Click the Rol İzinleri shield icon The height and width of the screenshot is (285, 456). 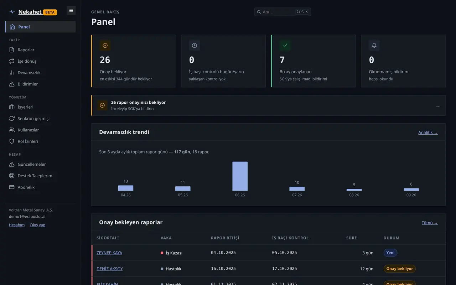click(12, 141)
